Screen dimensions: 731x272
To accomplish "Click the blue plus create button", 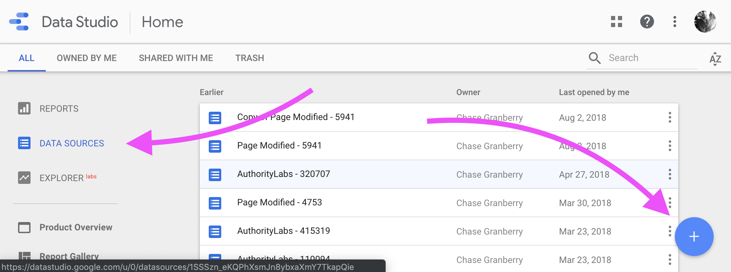I will 694,237.
